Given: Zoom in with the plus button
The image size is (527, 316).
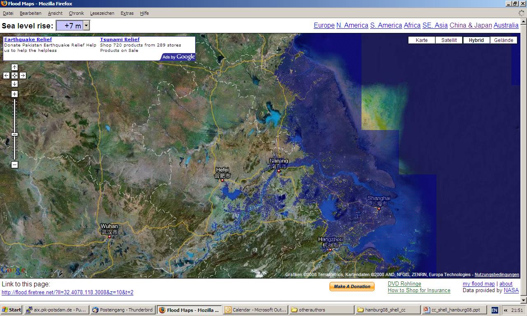Looking at the screenshot, I should click(14, 94).
